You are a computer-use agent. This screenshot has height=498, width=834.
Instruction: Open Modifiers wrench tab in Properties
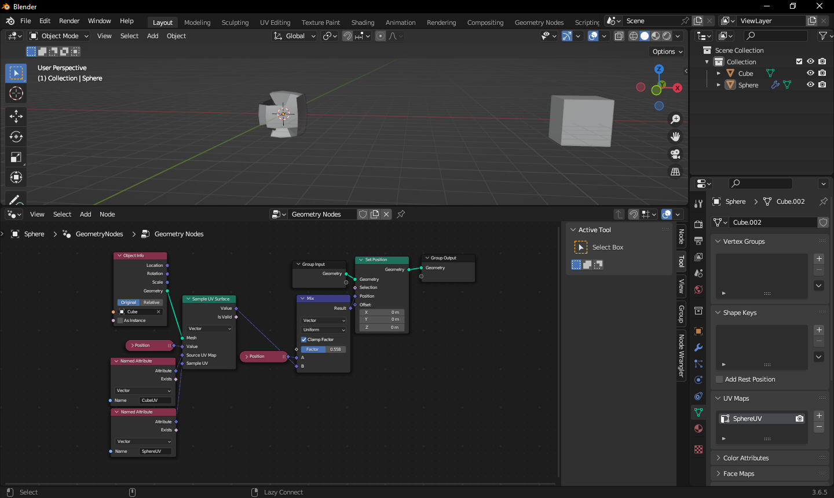tap(698, 347)
